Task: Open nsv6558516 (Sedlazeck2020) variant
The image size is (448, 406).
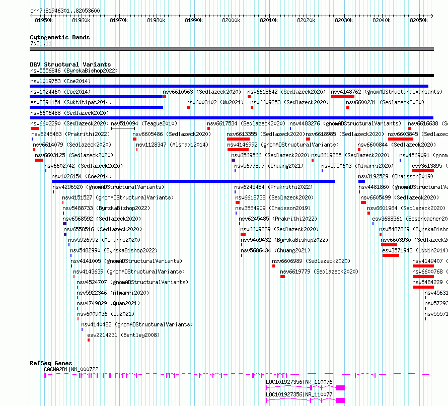Action: [x=103, y=229]
